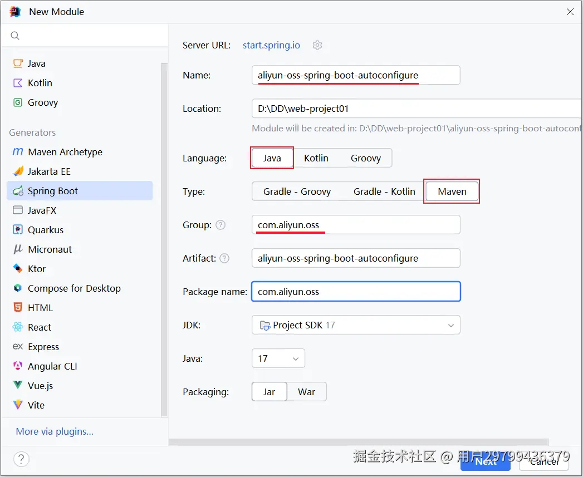Click the Java generator icon in sidebar
Image resolution: width=583 pixels, height=477 pixels.
18,63
